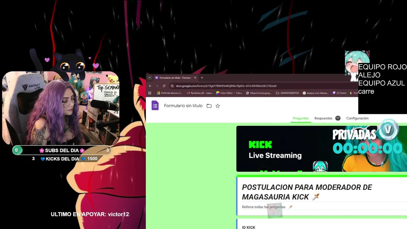Open APARATAMENTOS bookmark folder
Image resolution: width=407 pixels, height=229 pixels.
(287, 93)
